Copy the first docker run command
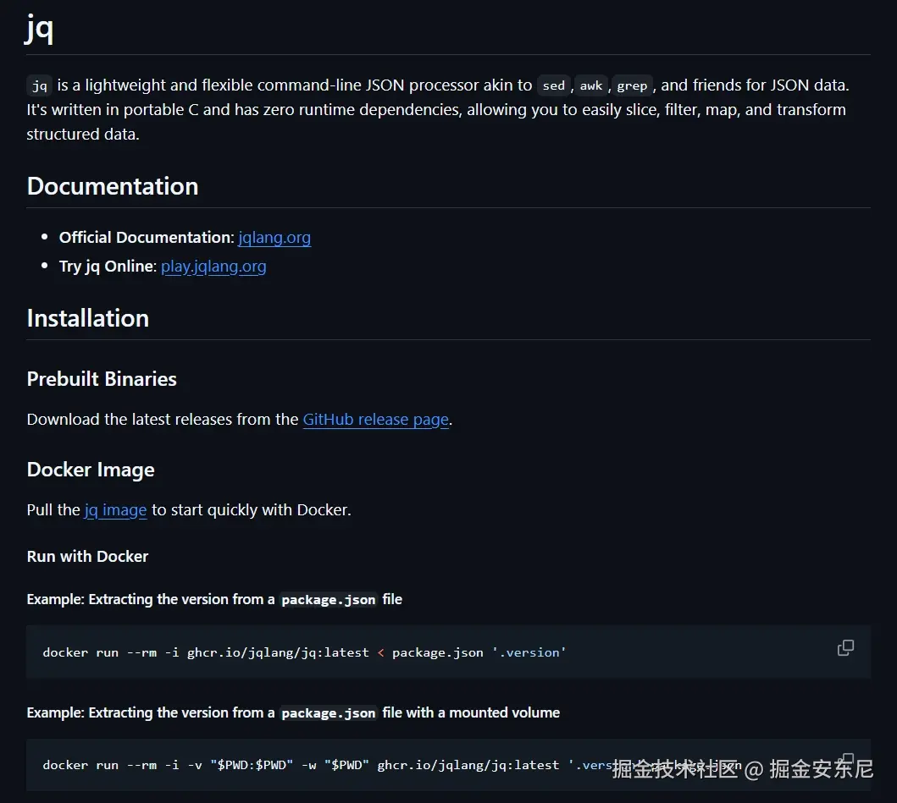Viewport: 897px width, 803px height. pyautogui.click(x=845, y=647)
